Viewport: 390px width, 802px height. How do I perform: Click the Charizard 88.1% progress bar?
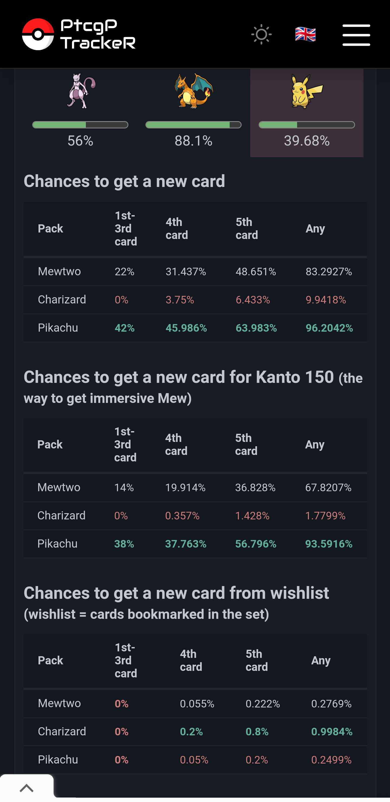click(x=193, y=125)
